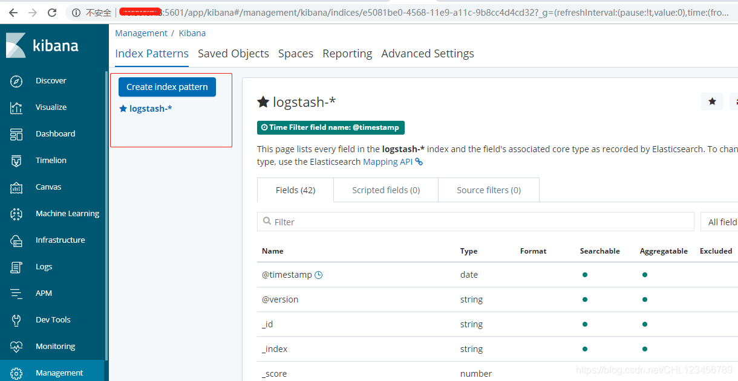Click Discover label in sidebar
The image size is (738, 381).
pos(51,81)
